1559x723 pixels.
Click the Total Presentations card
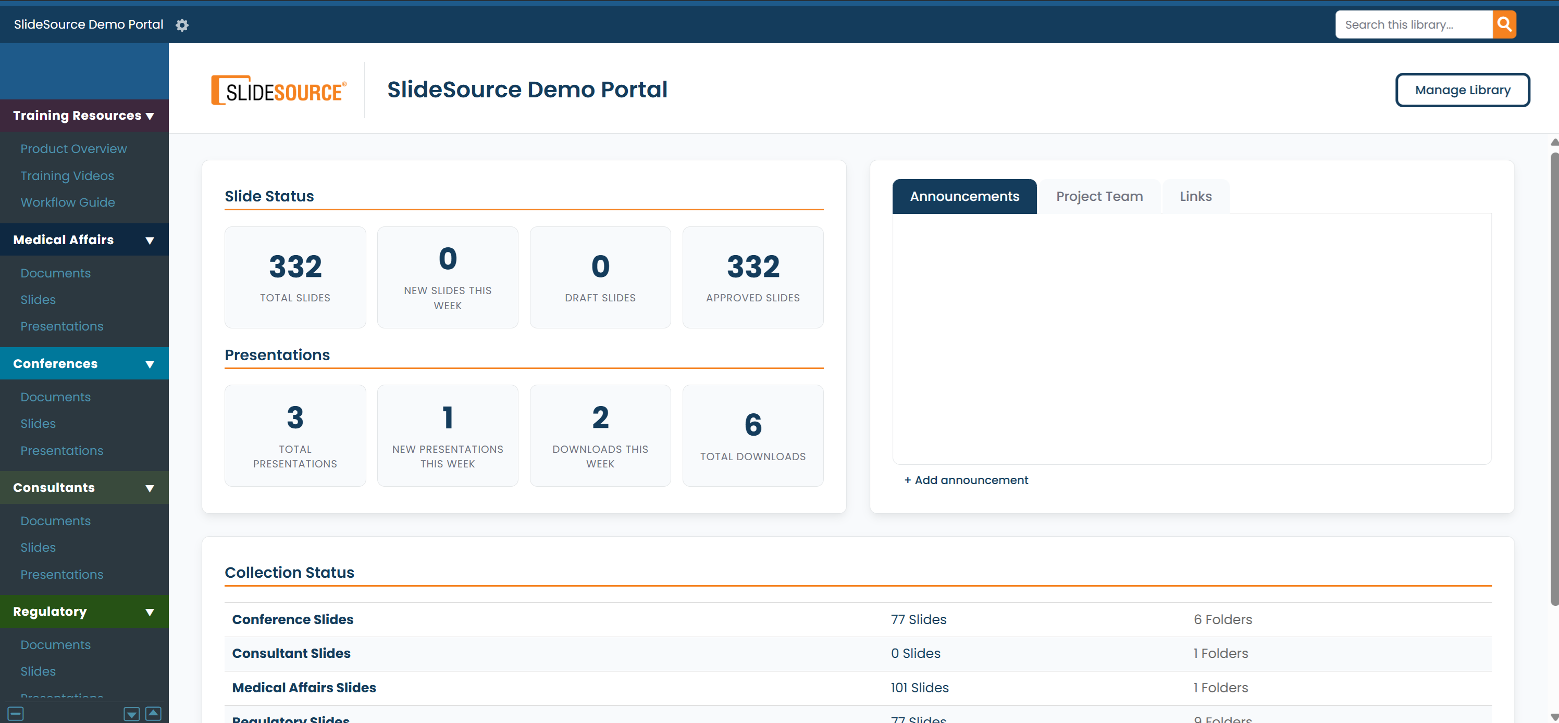click(x=295, y=436)
